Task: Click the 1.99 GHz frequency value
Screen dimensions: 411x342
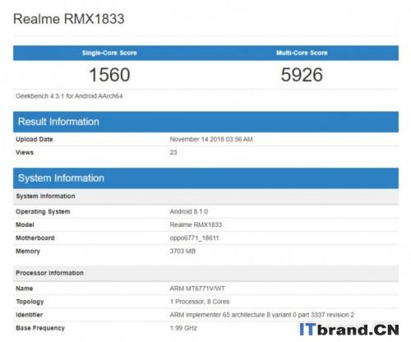Action: pyautogui.click(x=183, y=328)
